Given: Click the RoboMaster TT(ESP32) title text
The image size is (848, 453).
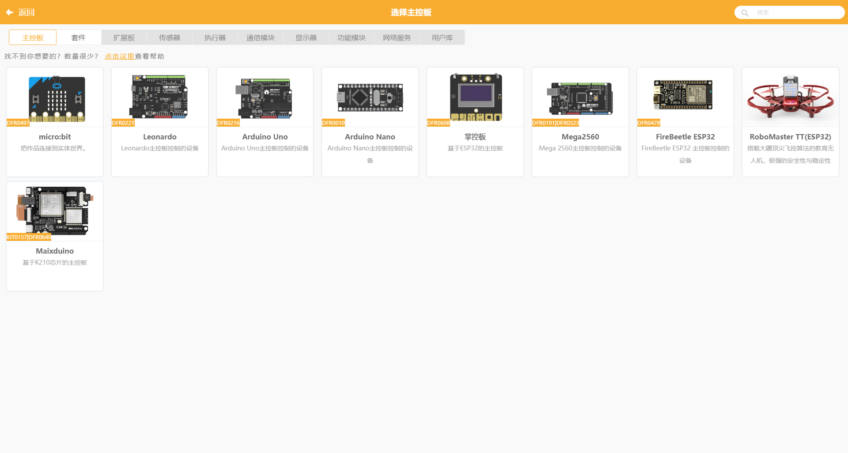Looking at the screenshot, I should [791, 137].
